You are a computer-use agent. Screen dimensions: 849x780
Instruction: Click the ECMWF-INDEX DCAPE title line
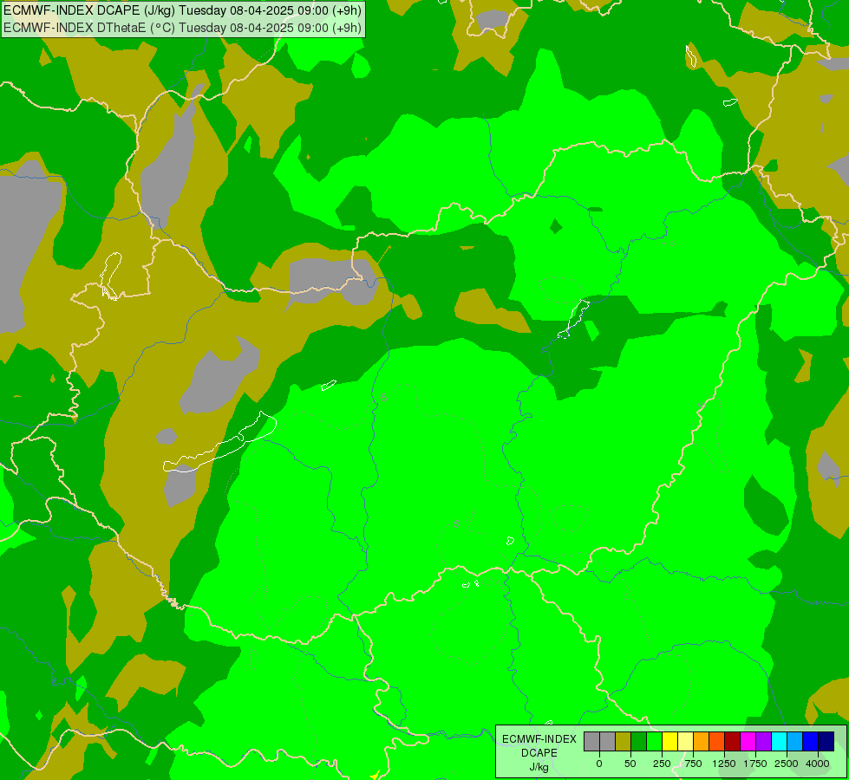point(182,10)
